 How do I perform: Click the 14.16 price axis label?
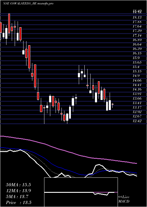pos(137,89)
